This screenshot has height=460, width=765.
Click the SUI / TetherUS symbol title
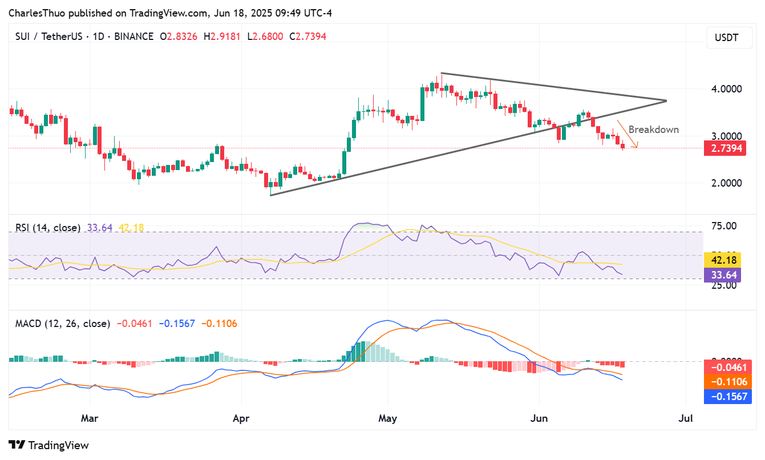point(51,37)
